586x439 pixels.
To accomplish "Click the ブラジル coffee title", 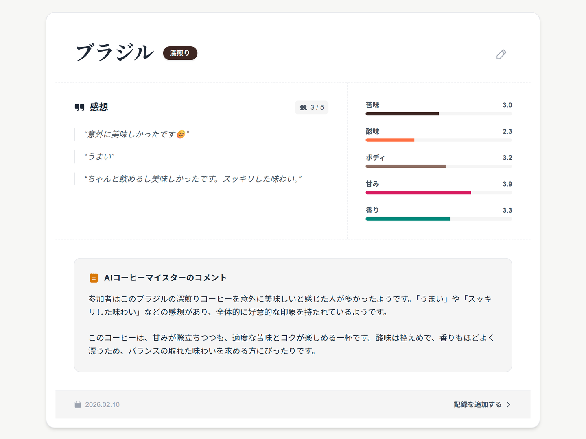I will [x=114, y=53].
